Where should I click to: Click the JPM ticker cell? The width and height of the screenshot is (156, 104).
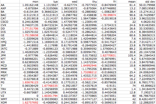coord(10,55)
